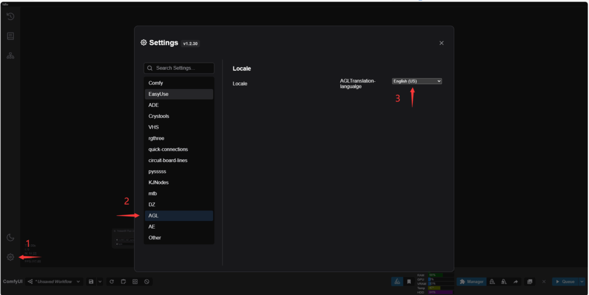The height and width of the screenshot is (295, 589).
Task: Click the GPU usage bar
Action: click(441, 279)
